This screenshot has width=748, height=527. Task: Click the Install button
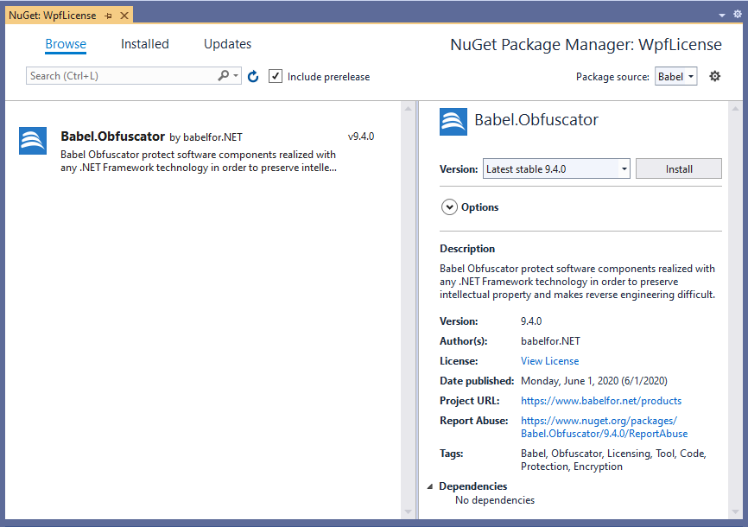point(678,169)
